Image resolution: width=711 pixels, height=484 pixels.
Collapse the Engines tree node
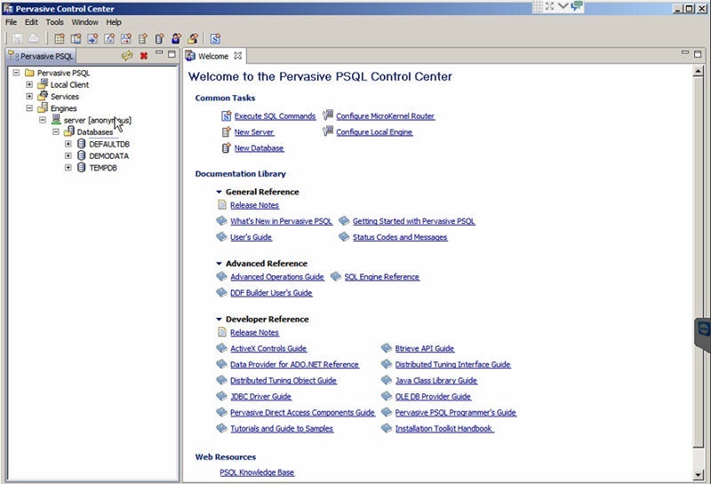(x=29, y=107)
